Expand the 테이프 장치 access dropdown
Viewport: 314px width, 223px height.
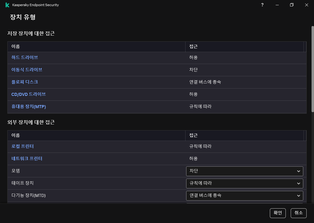tap(244, 183)
